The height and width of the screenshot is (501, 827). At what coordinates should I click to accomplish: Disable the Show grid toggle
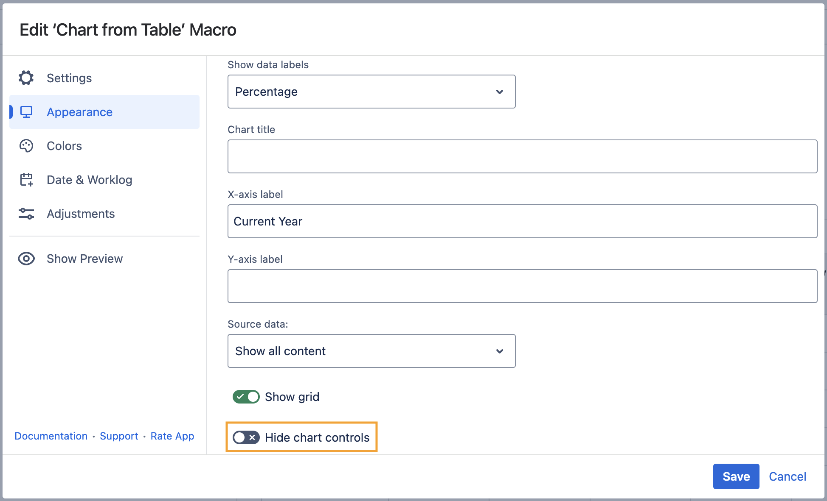pyautogui.click(x=246, y=397)
